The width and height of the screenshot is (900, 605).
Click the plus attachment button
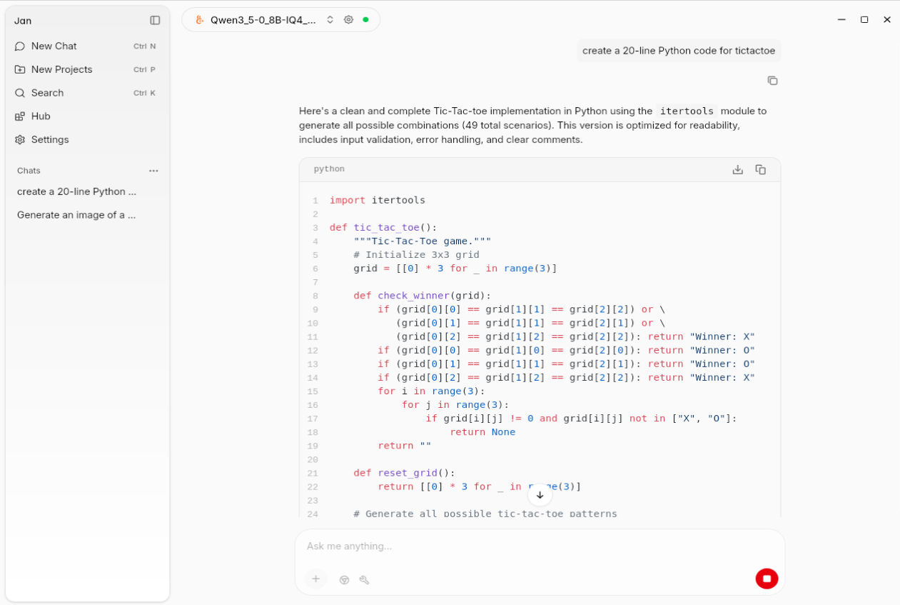pos(315,579)
